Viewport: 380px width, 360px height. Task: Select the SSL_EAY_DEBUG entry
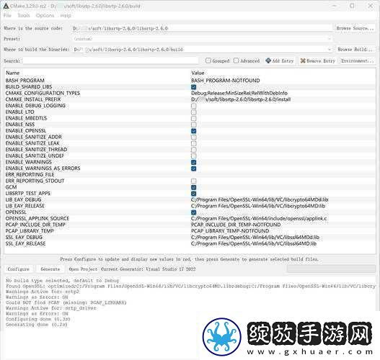tap(24, 238)
